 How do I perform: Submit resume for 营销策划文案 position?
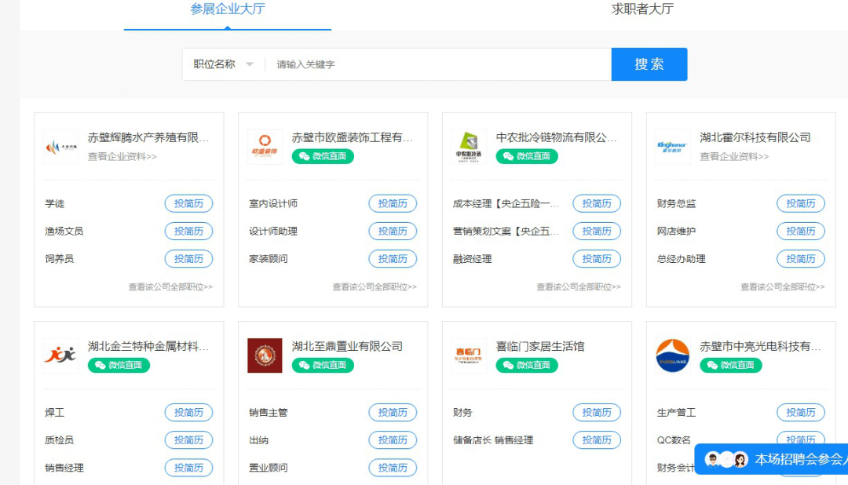(x=597, y=231)
